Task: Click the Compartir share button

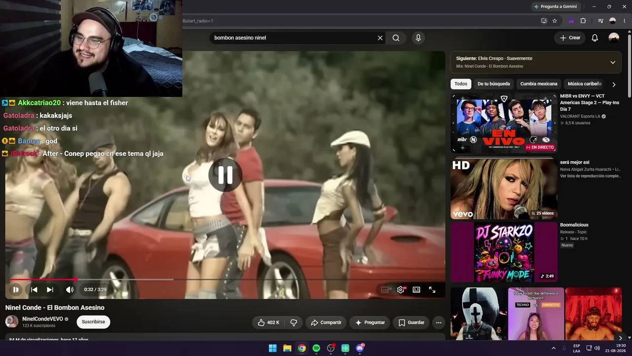Action: 326,322
